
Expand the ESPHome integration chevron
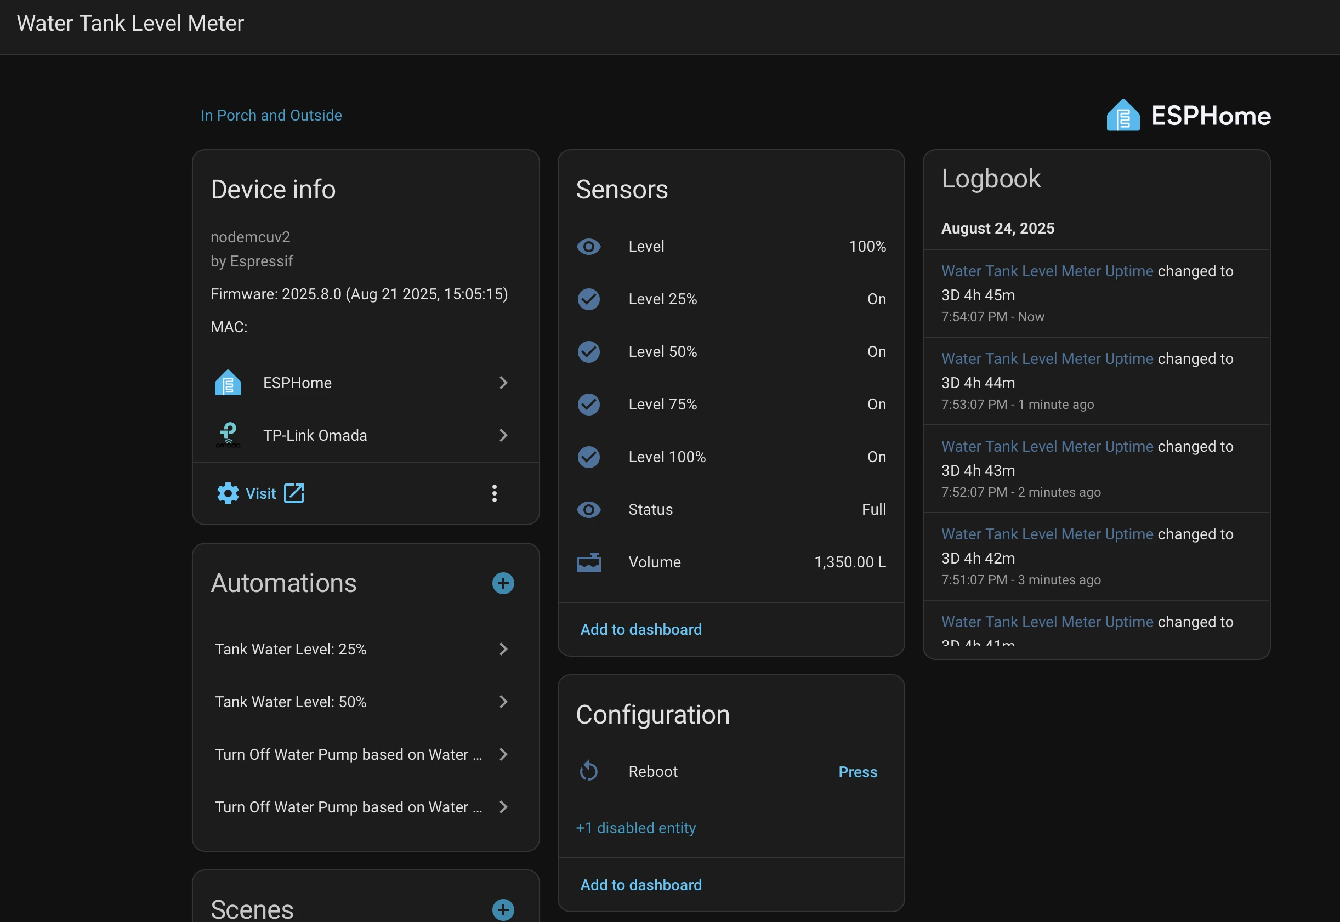pos(503,383)
